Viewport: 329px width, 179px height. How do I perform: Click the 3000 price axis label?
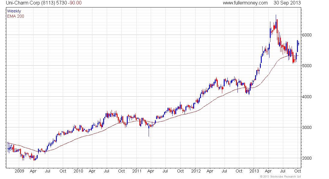coord(307,127)
